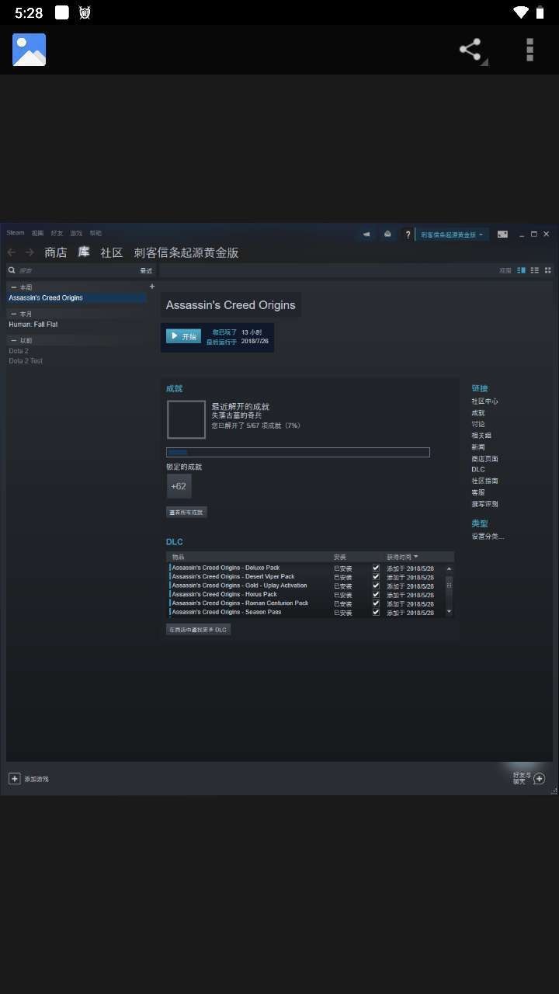The height and width of the screenshot is (994, 559).
Task: Open the 客服 link
Action: (x=478, y=492)
